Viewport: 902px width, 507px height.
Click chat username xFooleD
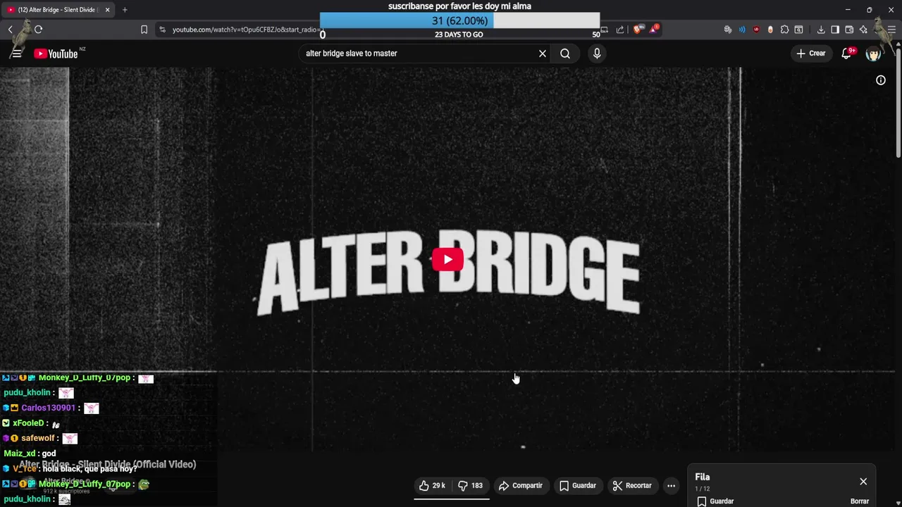click(x=28, y=423)
